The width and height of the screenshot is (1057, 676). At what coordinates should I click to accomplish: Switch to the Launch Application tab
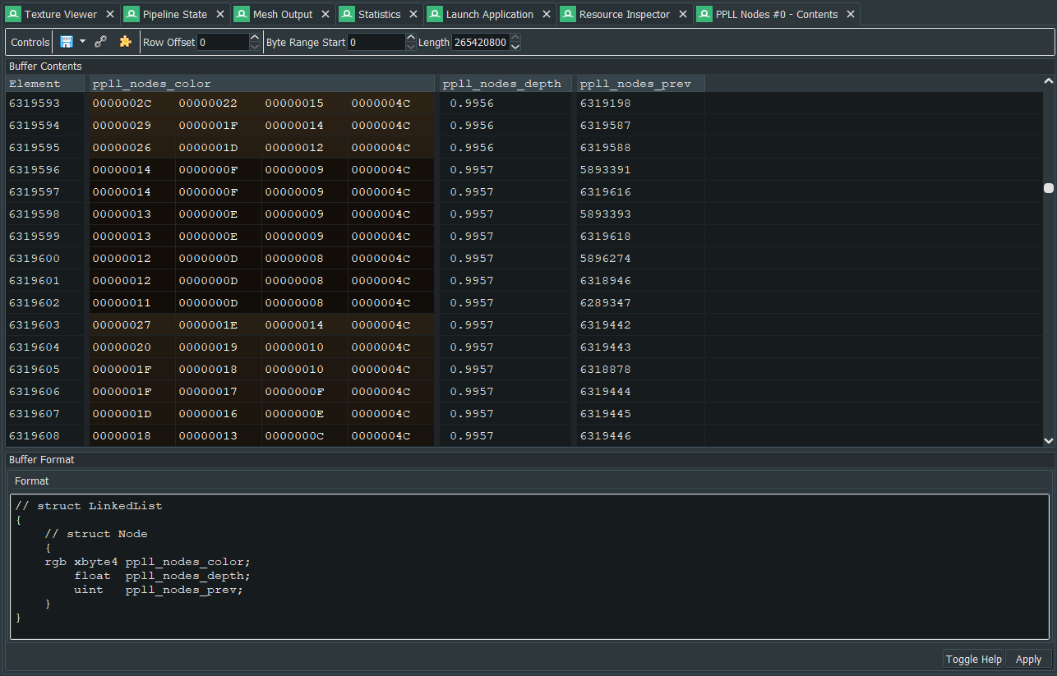[489, 14]
